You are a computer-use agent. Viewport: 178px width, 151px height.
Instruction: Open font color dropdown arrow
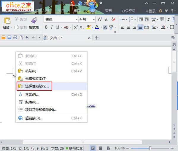tap(101, 27)
